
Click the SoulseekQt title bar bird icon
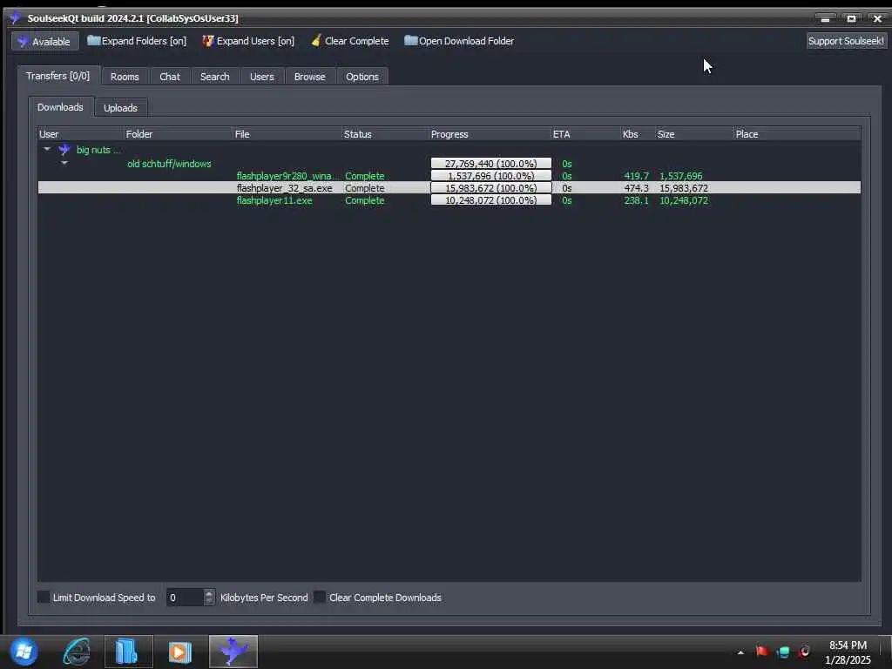point(16,17)
